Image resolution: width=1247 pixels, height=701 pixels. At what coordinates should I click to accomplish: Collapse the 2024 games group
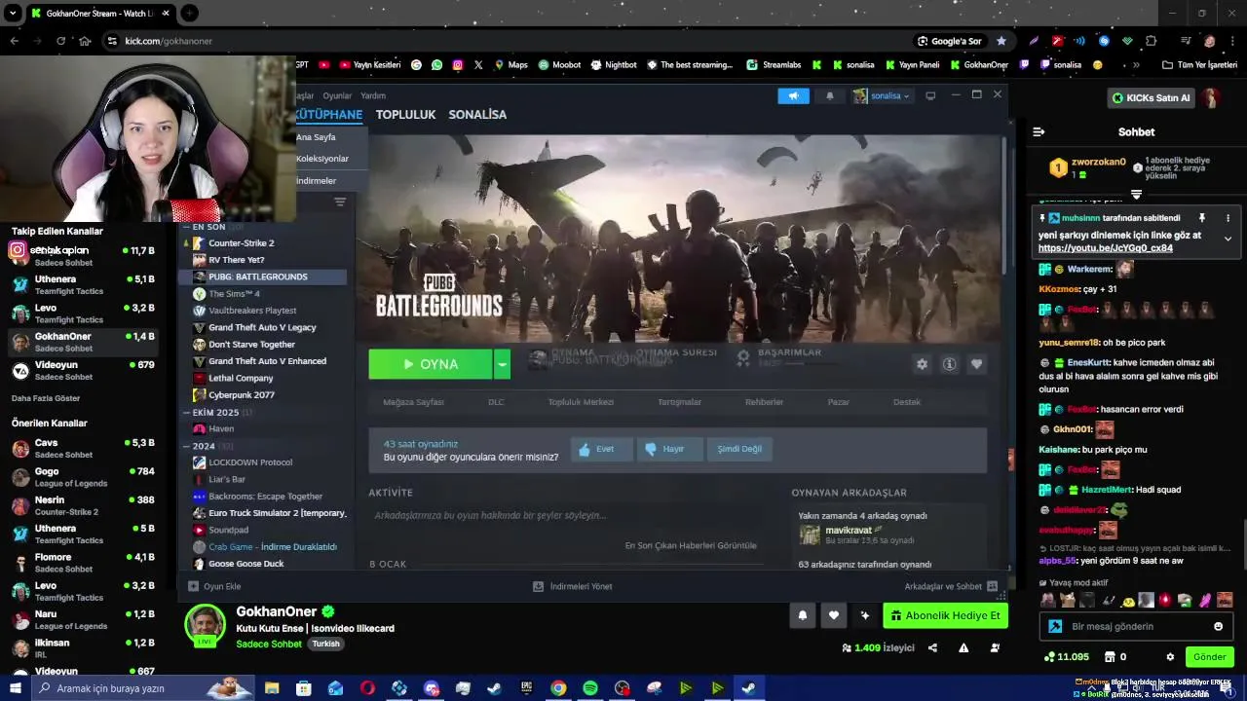click(x=186, y=446)
